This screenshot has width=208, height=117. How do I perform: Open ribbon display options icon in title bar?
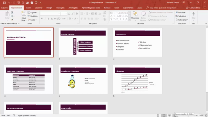[x=184, y=3]
